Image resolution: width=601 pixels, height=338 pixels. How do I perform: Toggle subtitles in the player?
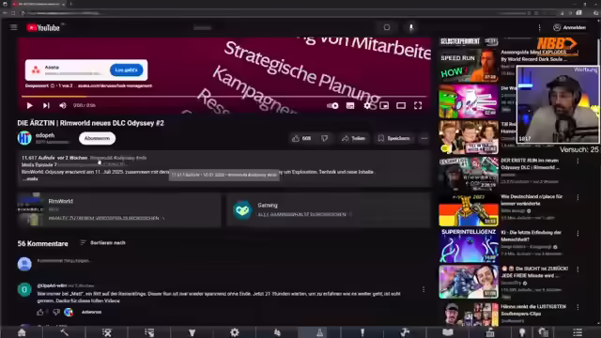pyautogui.click(x=350, y=105)
